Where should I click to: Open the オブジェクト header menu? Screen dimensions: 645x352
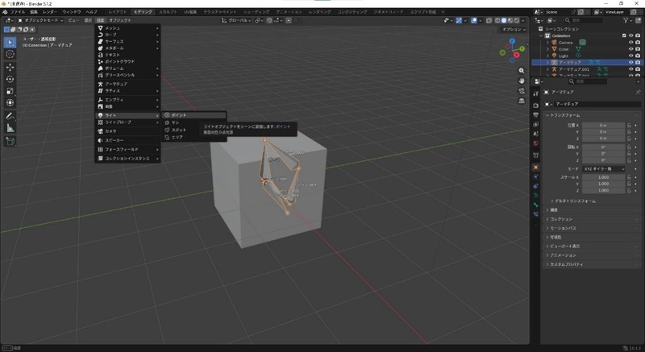(120, 20)
